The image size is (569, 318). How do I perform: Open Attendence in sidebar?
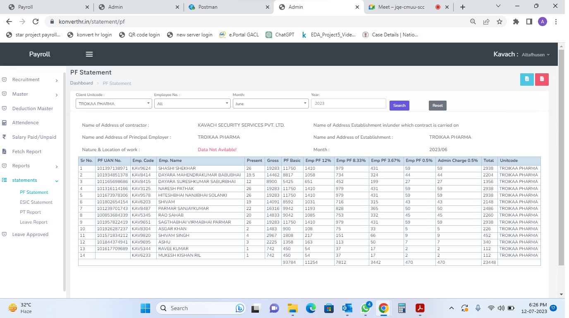pos(25,123)
